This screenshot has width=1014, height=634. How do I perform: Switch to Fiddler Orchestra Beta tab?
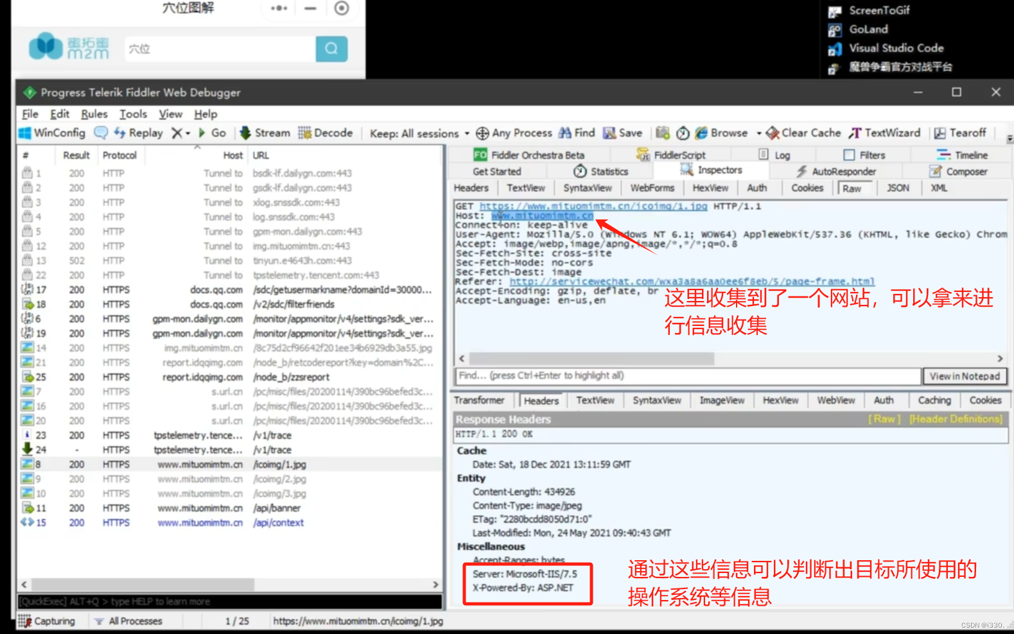click(x=529, y=155)
